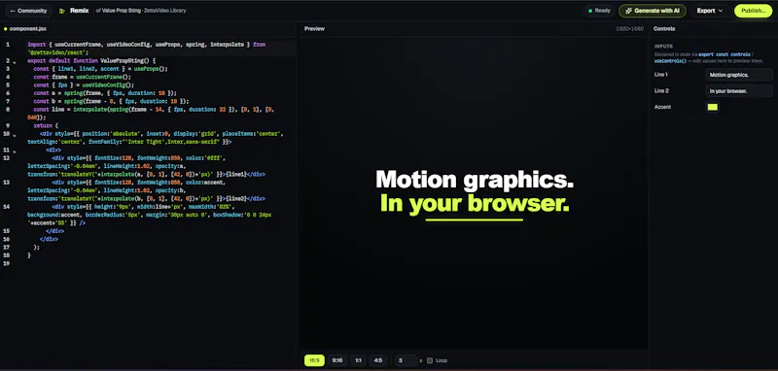Select the 16:9 aspect ratio
Viewport: 778px width, 371px height.
(314, 360)
